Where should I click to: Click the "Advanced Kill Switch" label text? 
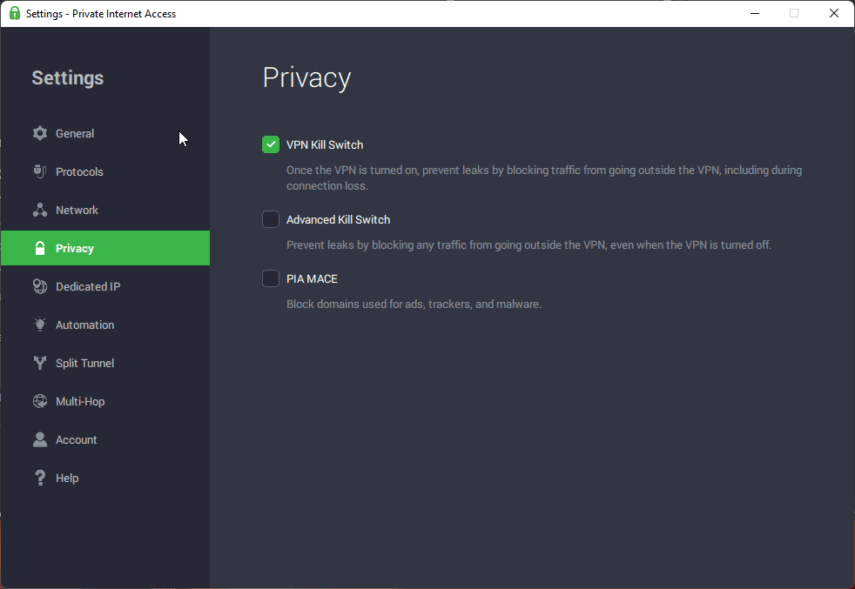[x=338, y=219]
